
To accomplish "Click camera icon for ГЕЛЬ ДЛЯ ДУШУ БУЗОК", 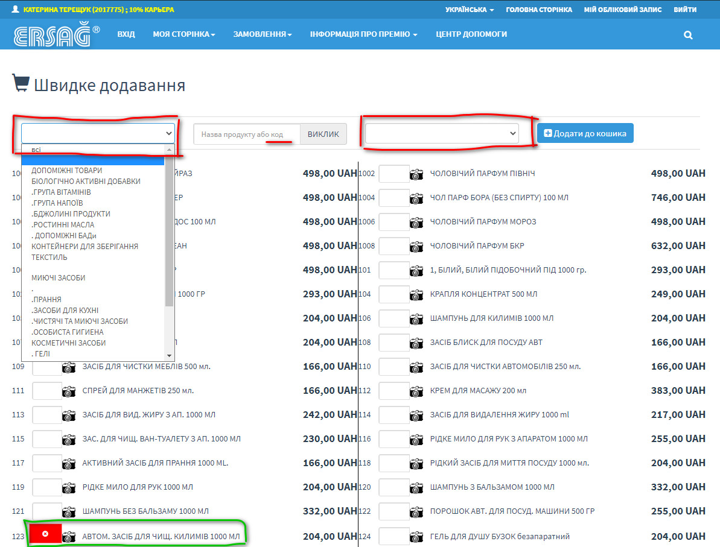I will [x=416, y=537].
